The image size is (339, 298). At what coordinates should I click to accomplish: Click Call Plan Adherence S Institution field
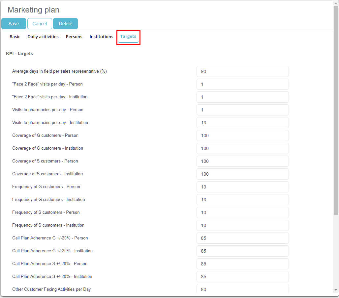[242, 277]
